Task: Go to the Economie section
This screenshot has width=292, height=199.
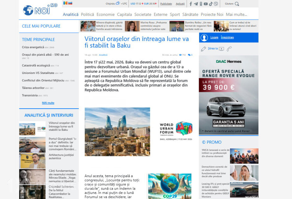Action: point(105,15)
